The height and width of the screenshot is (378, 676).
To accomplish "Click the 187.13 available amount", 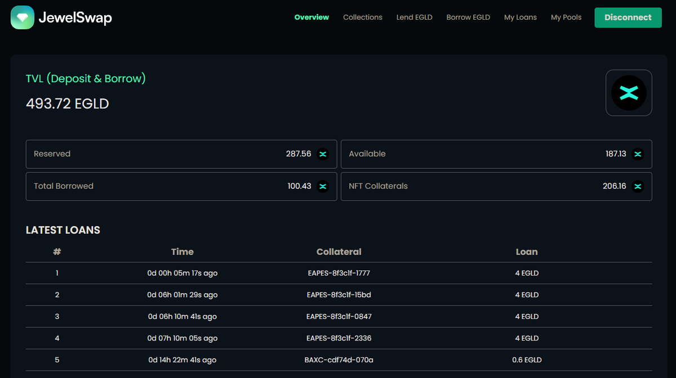I will pyautogui.click(x=616, y=154).
